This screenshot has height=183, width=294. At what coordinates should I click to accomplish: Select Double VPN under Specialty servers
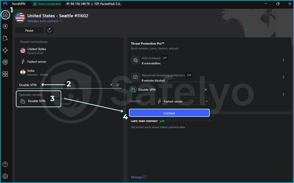coord(36,101)
